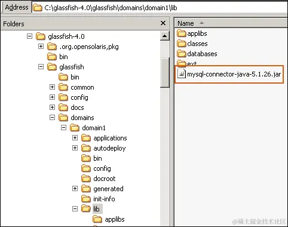
Task: Collapse the glassfish-4.0 tree node
Action: click(29, 36)
